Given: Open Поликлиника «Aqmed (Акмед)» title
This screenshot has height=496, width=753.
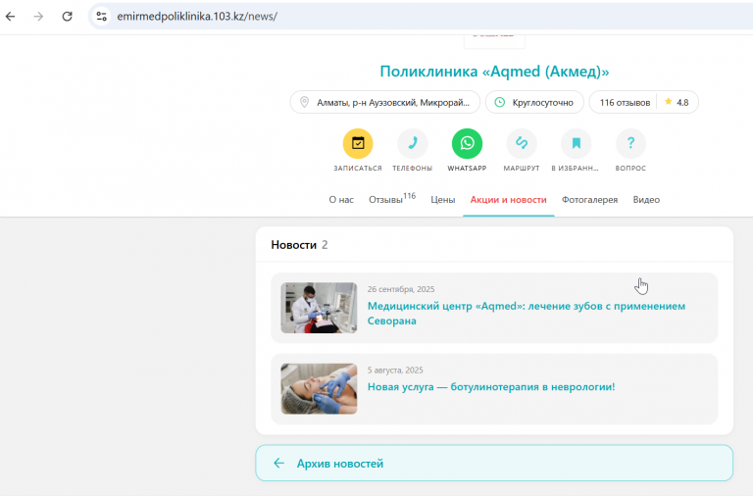Looking at the screenshot, I should [494, 72].
